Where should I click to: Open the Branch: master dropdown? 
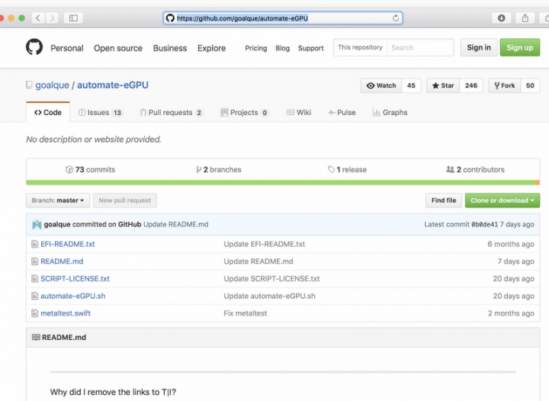coord(58,200)
